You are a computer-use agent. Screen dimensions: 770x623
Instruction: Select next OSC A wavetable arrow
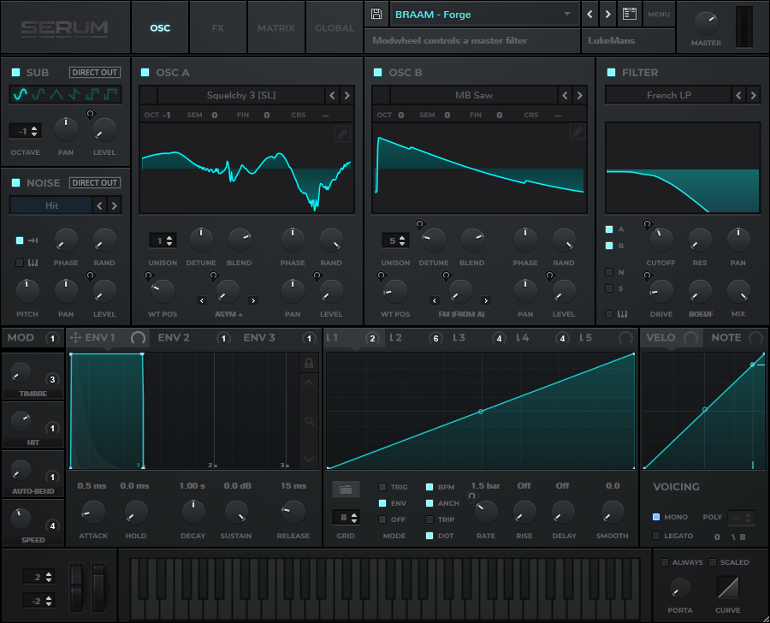click(x=346, y=95)
